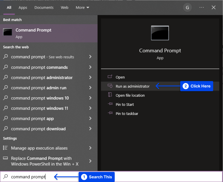Screen dimensions: 223x182
Task: Click the pin icon beside Pin to Start
Action: (x=110, y=104)
